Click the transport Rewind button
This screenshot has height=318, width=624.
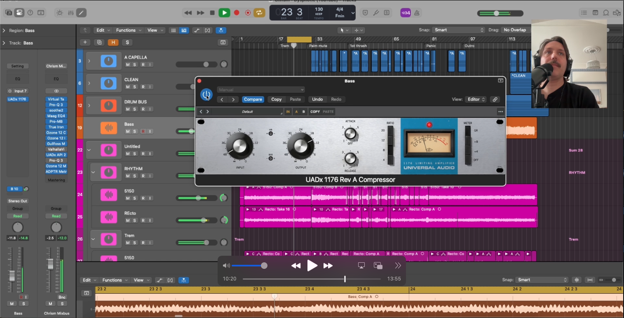tap(188, 13)
